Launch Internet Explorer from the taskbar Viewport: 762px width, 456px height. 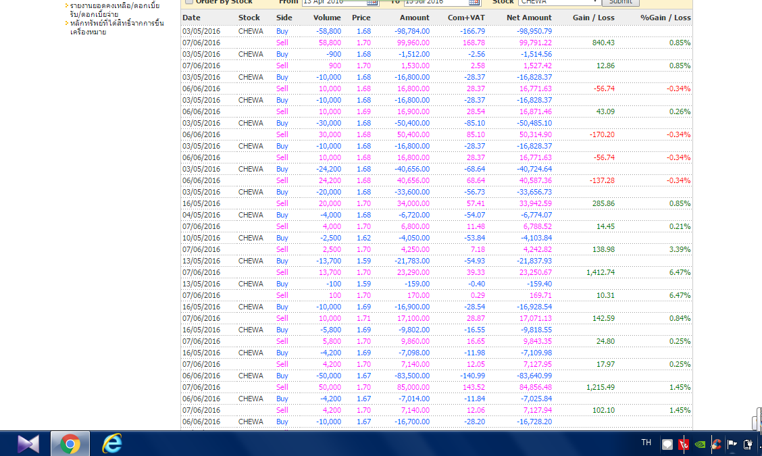pyautogui.click(x=111, y=444)
